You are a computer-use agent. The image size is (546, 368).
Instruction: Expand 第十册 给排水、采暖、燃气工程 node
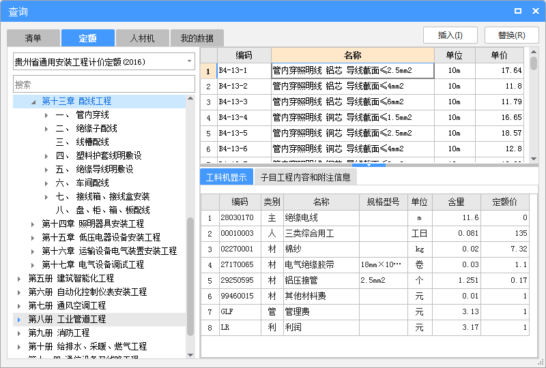[19, 347]
